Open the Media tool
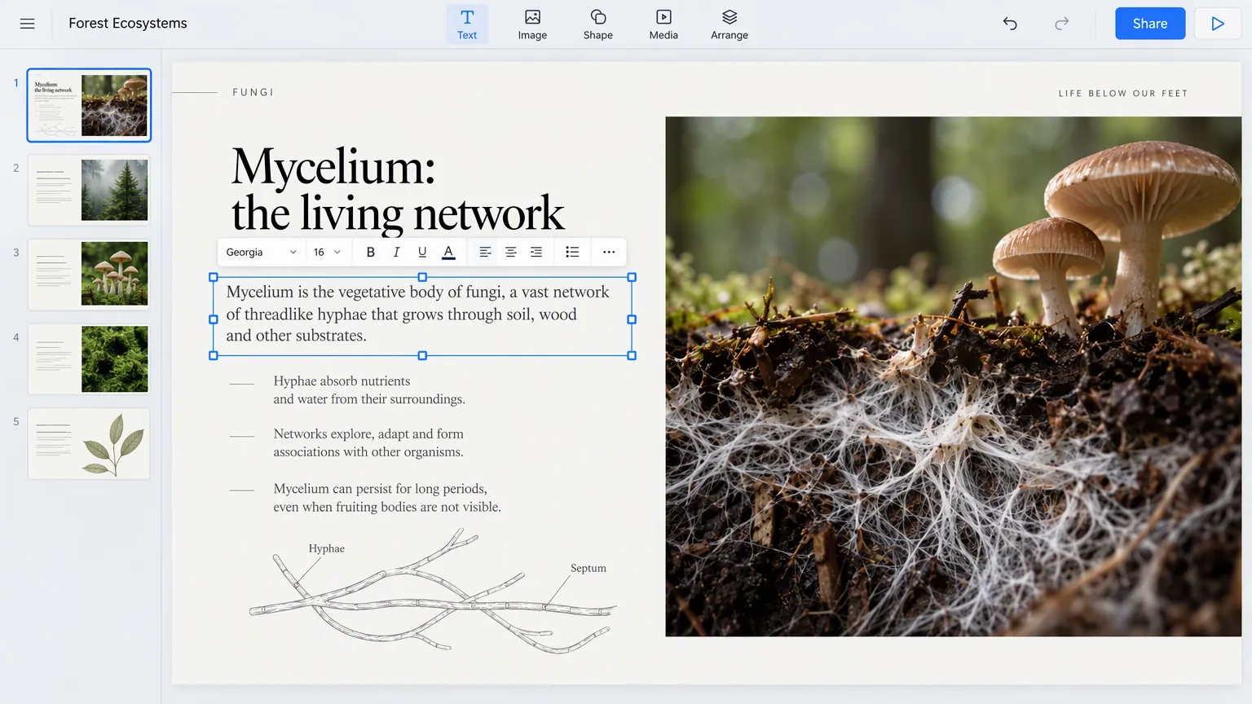The height and width of the screenshot is (704, 1252). [663, 24]
